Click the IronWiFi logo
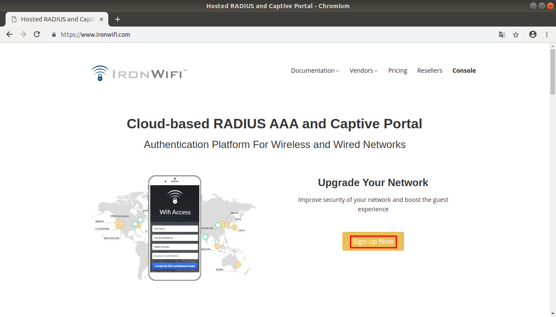Screen dimensions: 556x317 click(x=139, y=73)
